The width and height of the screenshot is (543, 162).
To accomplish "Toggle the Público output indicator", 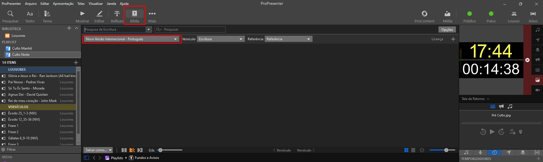I will pos(470,16).
